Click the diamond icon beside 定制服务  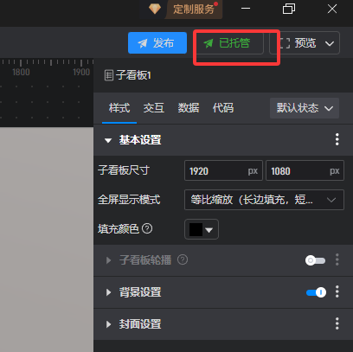(x=155, y=10)
